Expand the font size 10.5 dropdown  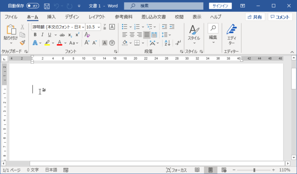coord(99,27)
